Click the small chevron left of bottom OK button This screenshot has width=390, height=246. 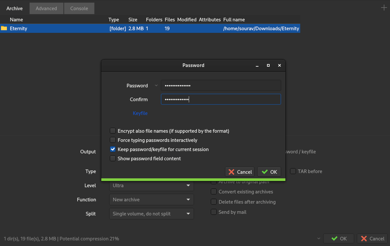tap(318, 238)
